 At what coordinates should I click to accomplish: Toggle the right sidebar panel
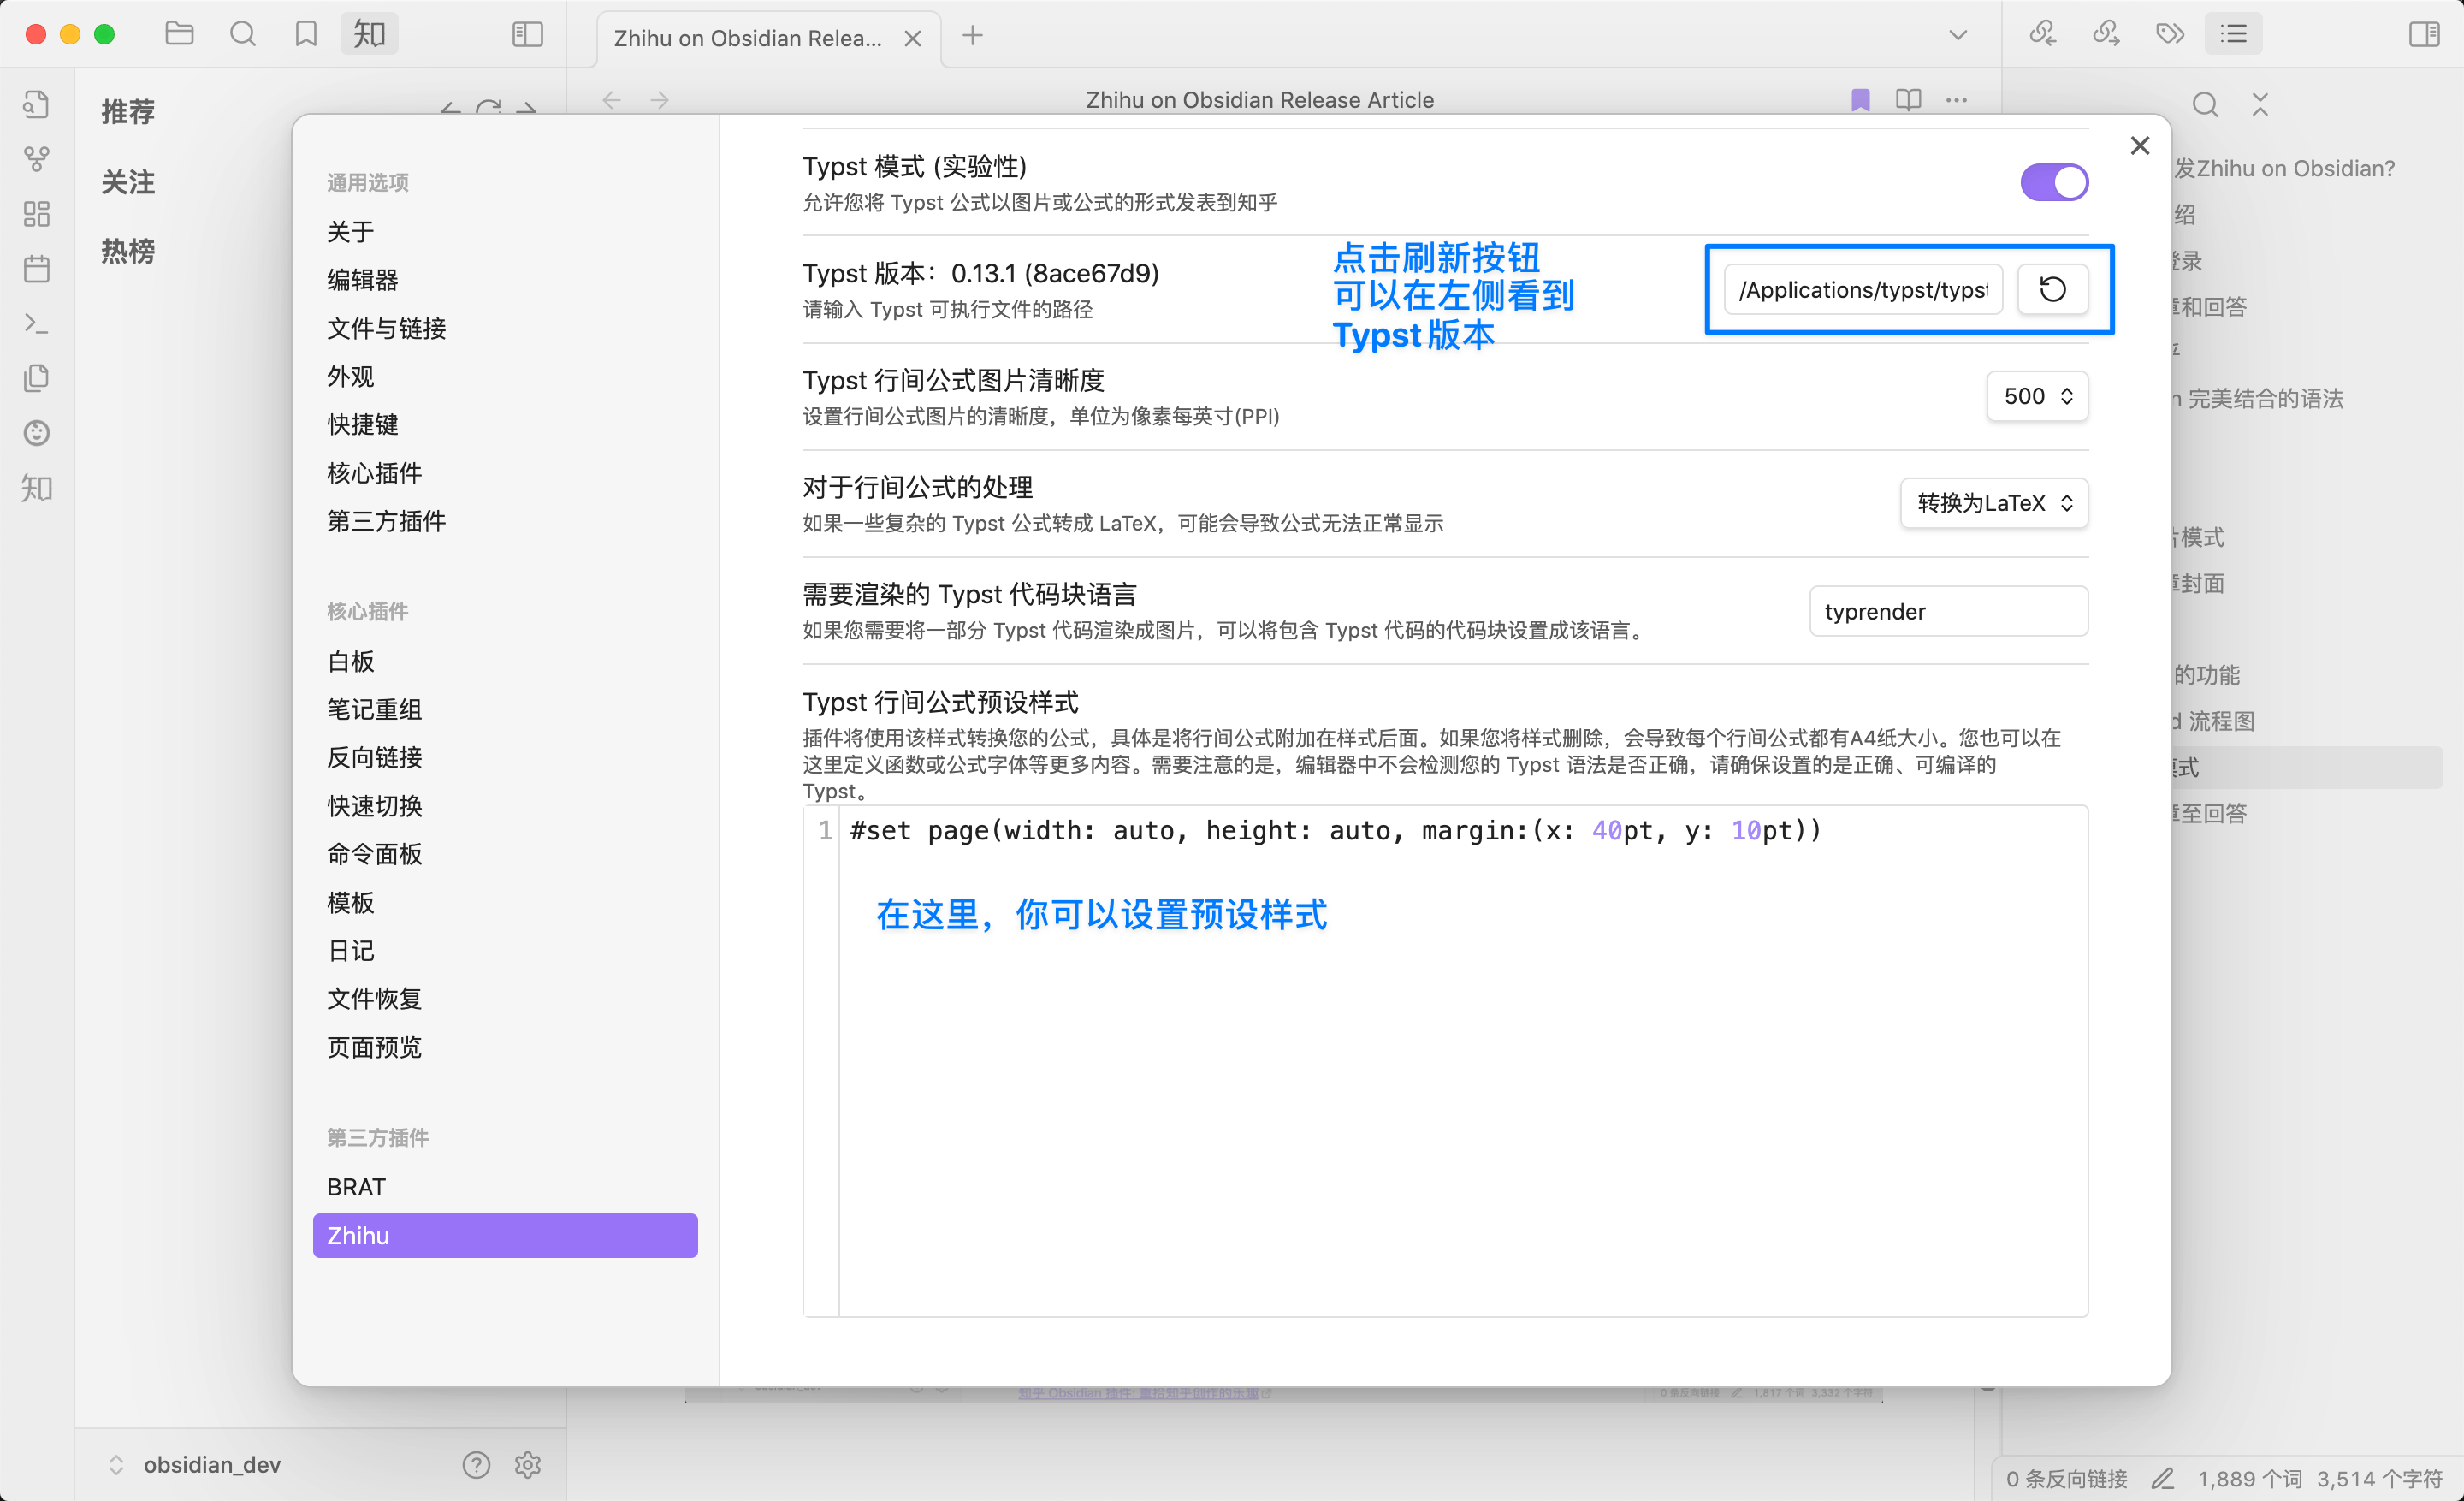pos(2424,33)
